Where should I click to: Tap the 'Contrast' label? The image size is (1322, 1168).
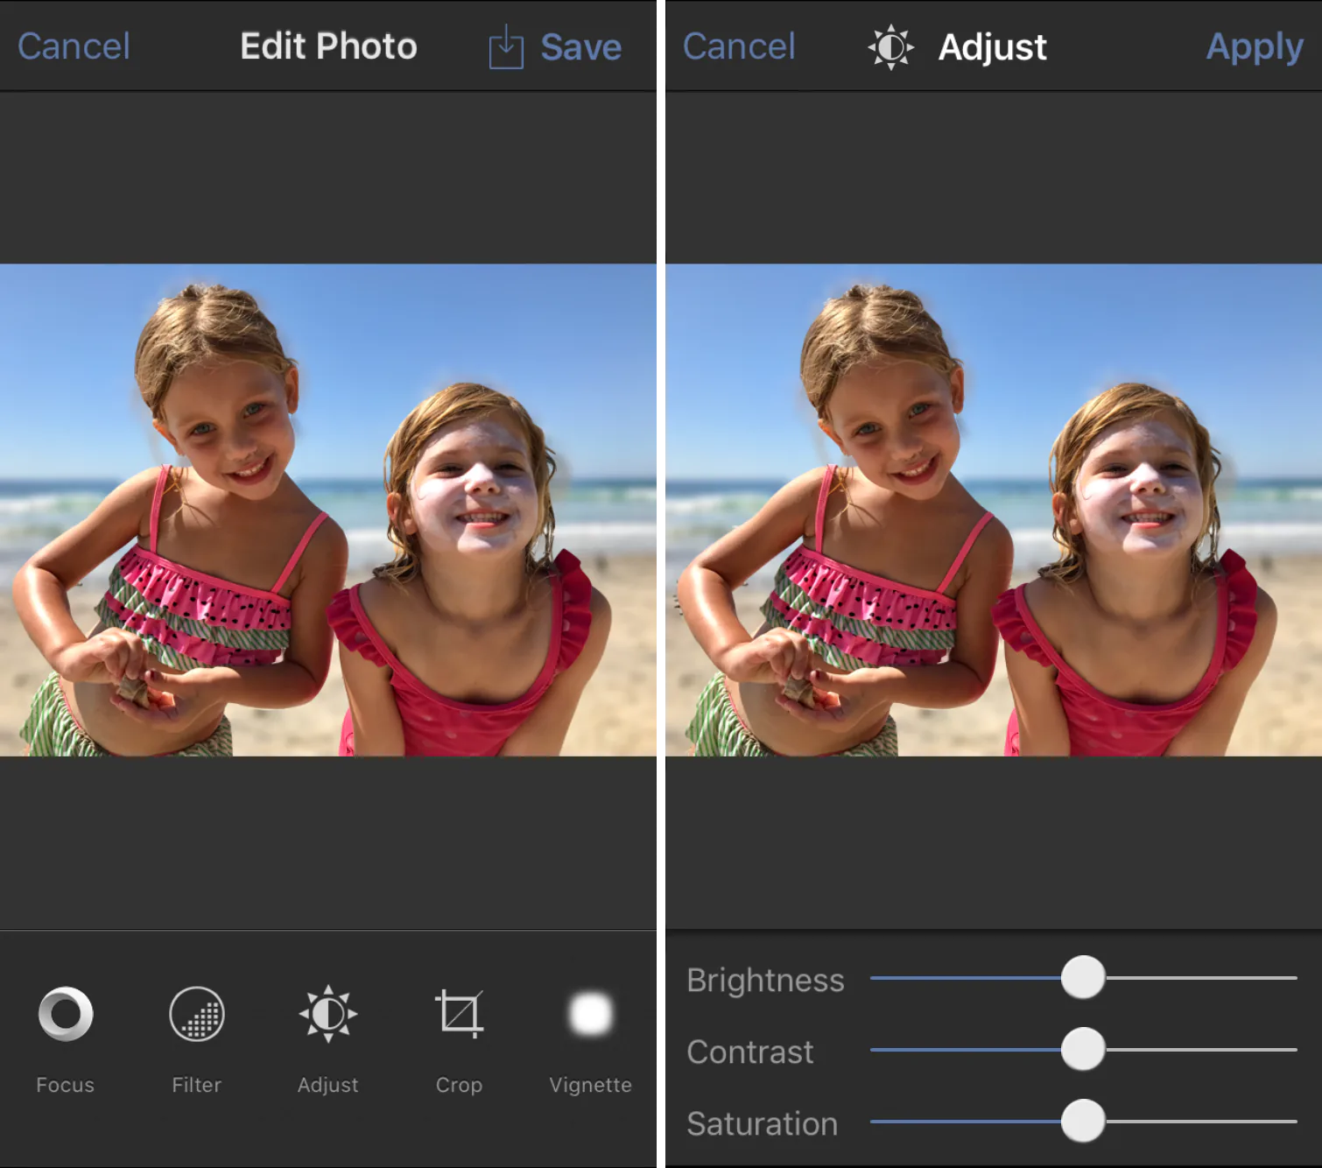click(x=750, y=1052)
